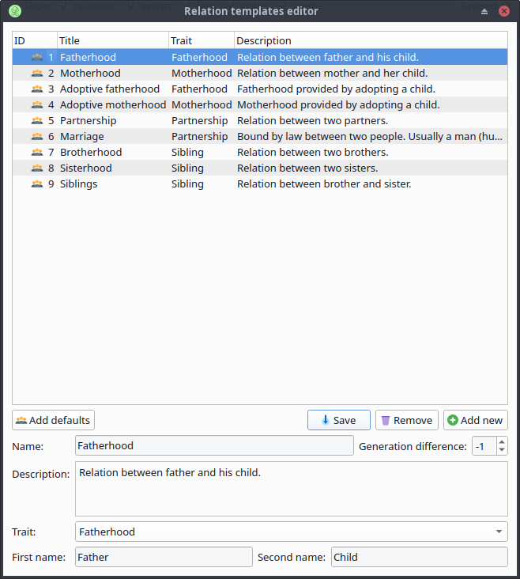The image size is (520, 579).
Task: Click the relation icon beside Motherhood row
Action: point(37,74)
